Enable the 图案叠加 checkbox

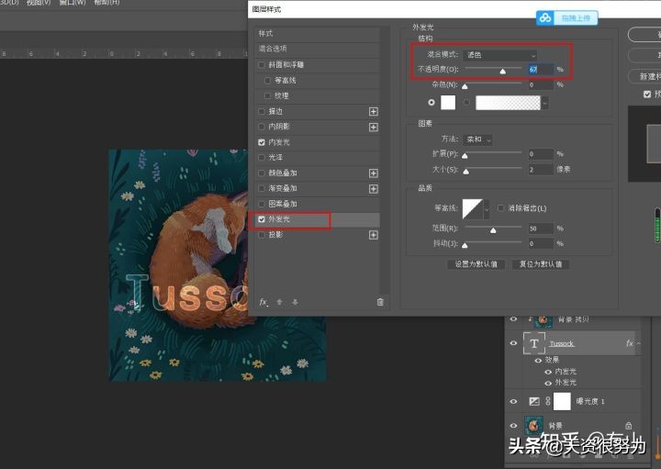(262, 204)
